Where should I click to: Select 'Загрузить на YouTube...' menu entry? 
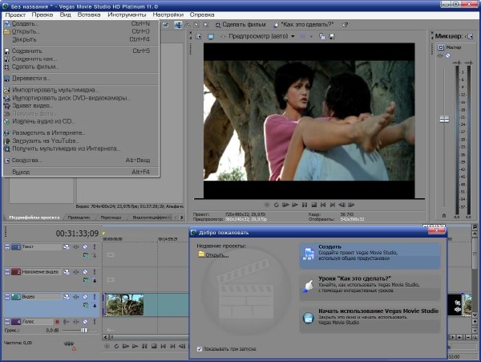coord(44,140)
